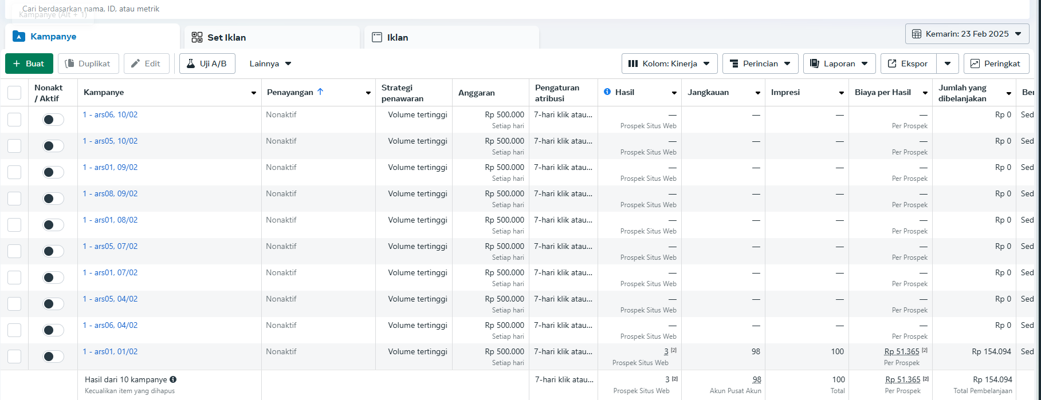This screenshot has width=1041, height=400.
Task: Toggle the 1 - ars06, 10/02 campaign switch
Action: point(53,120)
